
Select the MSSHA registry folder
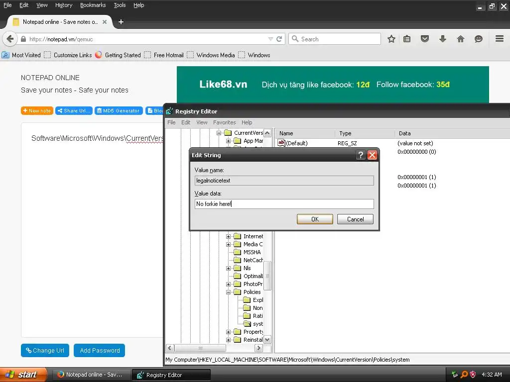coord(248,252)
